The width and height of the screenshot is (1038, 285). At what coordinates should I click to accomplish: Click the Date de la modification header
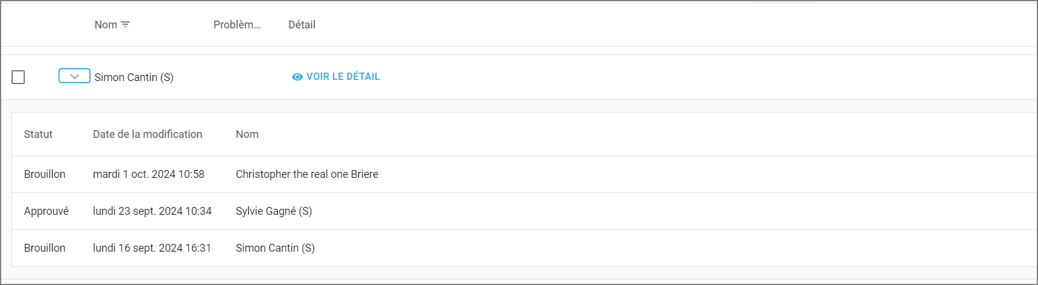point(148,134)
